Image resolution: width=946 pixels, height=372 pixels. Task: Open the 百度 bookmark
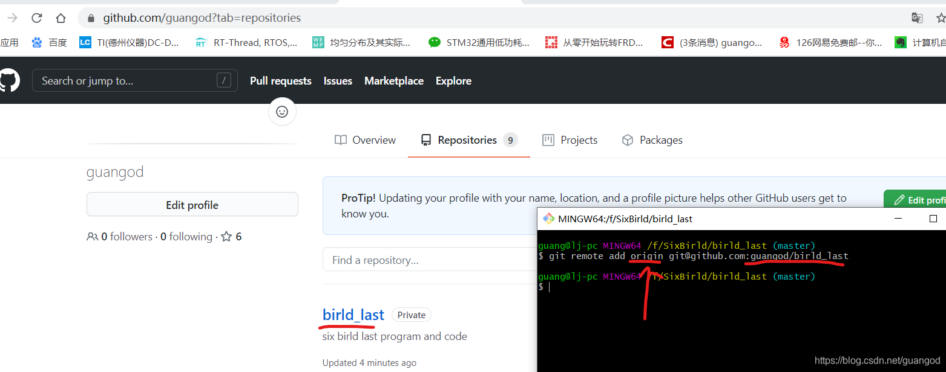[x=50, y=42]
